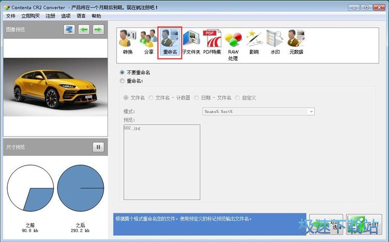Click the blue rename hint text box
The height and width of the screenshot is (242, 389).
(x=210, y=224)
